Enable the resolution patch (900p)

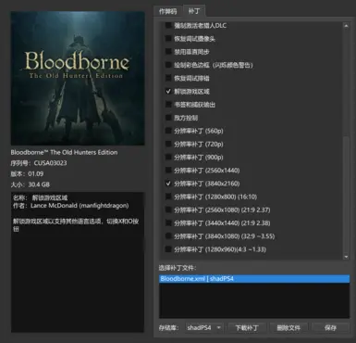pyautogui.click(x=168, y=158)
